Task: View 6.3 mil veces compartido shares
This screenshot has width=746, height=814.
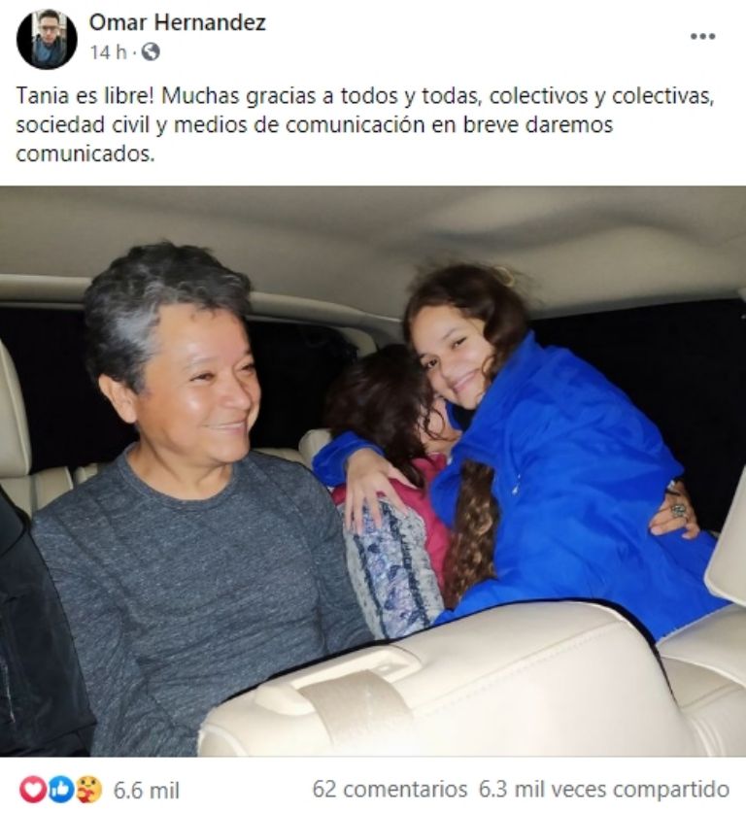Action: (604, 790)
